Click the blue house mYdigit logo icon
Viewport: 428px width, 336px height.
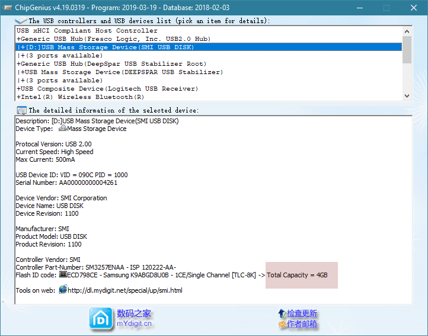pyautogui.click(x=101, y=318)
